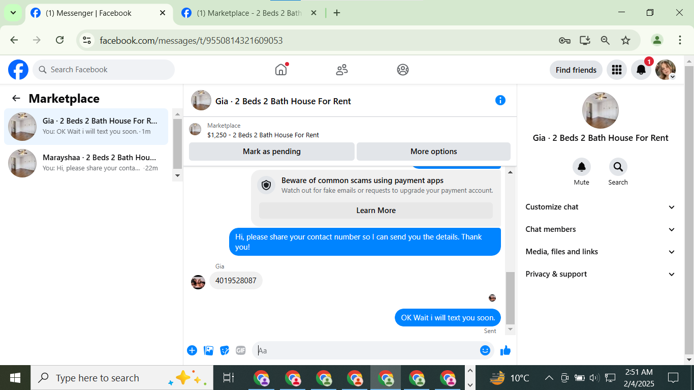The height and width of the screenshot is (390, 694).
Task: Send a thumbs-up like
Action: (506, 350)
